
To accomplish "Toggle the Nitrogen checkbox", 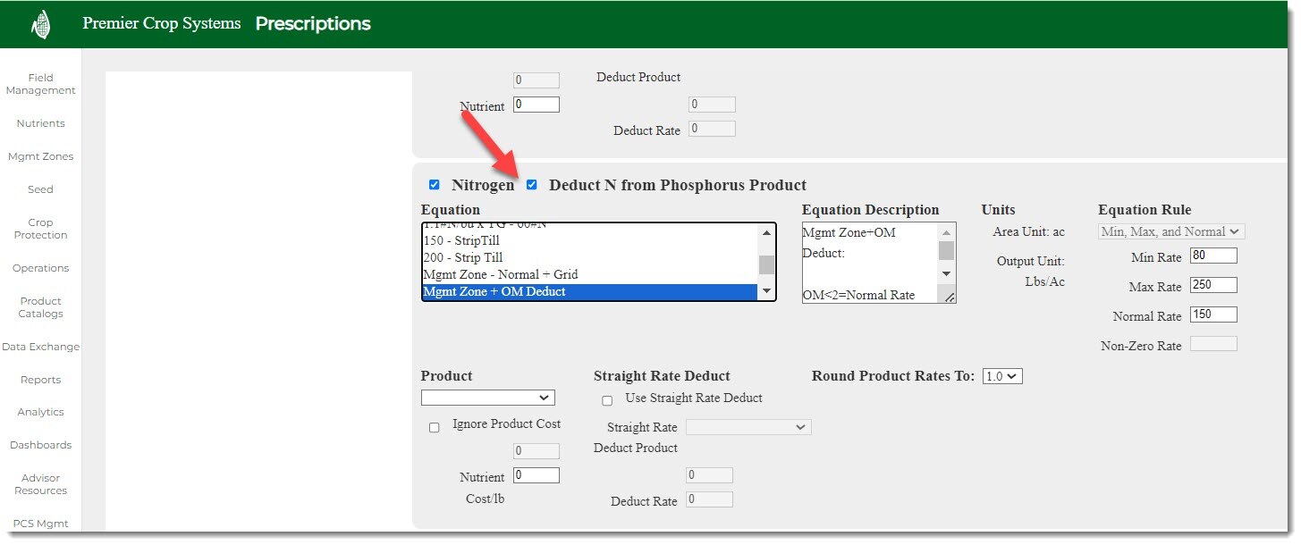I will point(435,185).
